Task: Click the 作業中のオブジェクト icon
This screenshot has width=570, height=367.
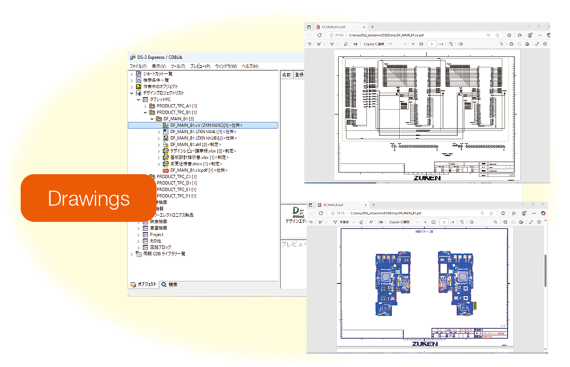Action: coord(138,87)
